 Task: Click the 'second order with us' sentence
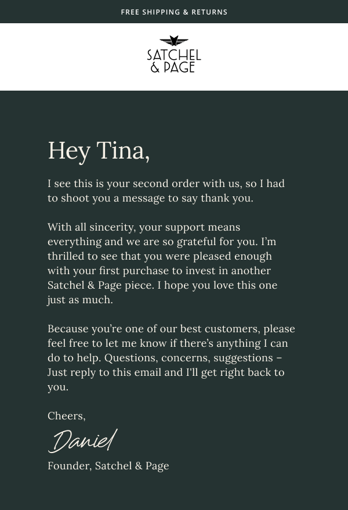click(x=166, y=184)
